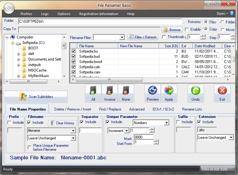Click the Inverse selection icon
This screenshot has width=238, height=175.
[110, 93]
